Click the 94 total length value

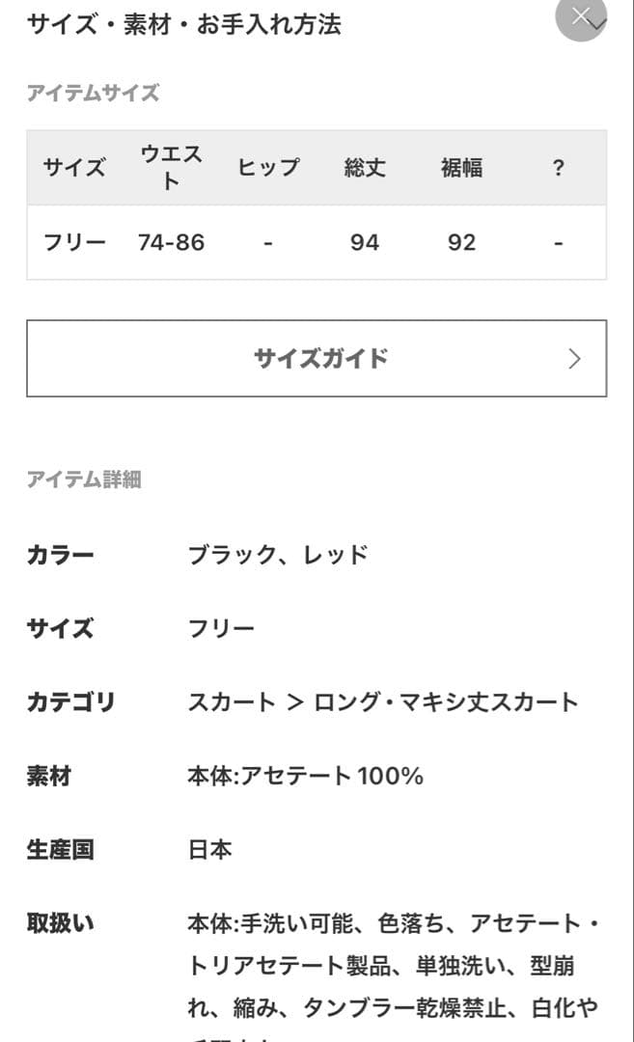click(x=364, y=242)
